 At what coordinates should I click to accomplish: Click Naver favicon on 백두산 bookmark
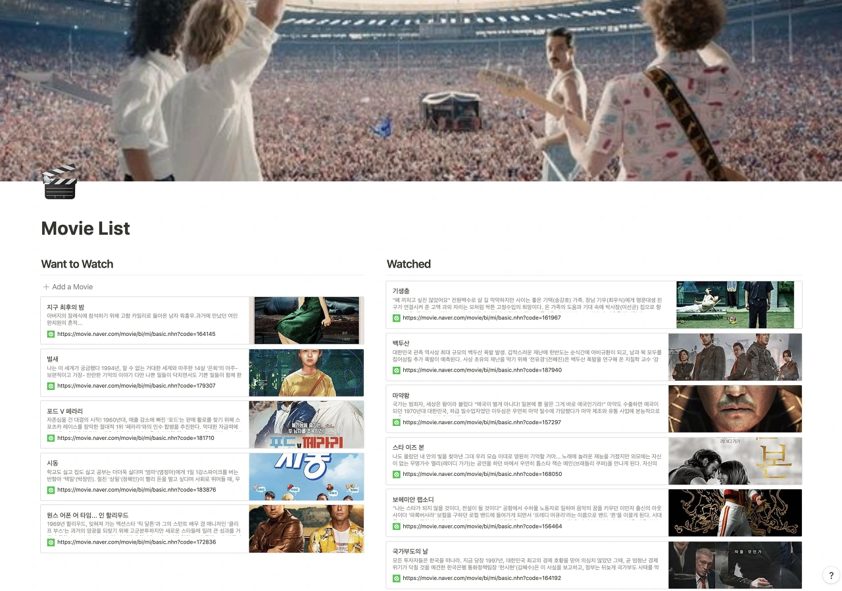tap(396, 370)
